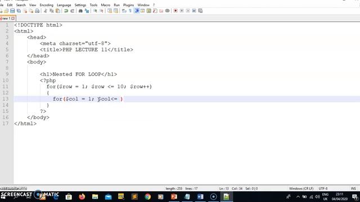Screen dimensions: 360x202
Task: Open PowerPoint from the taskbar
Action: click(x=174, y=196)
